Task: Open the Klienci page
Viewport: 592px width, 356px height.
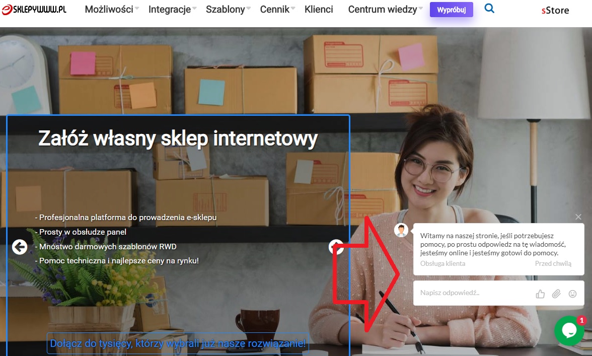Action: (x=319, y=10)
